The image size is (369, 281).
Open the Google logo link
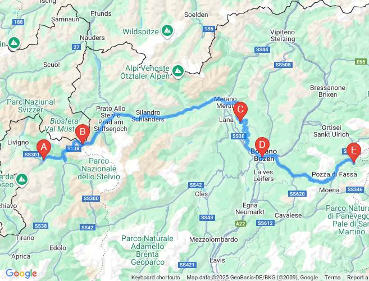pyautogui.click(x=21, y=274)
